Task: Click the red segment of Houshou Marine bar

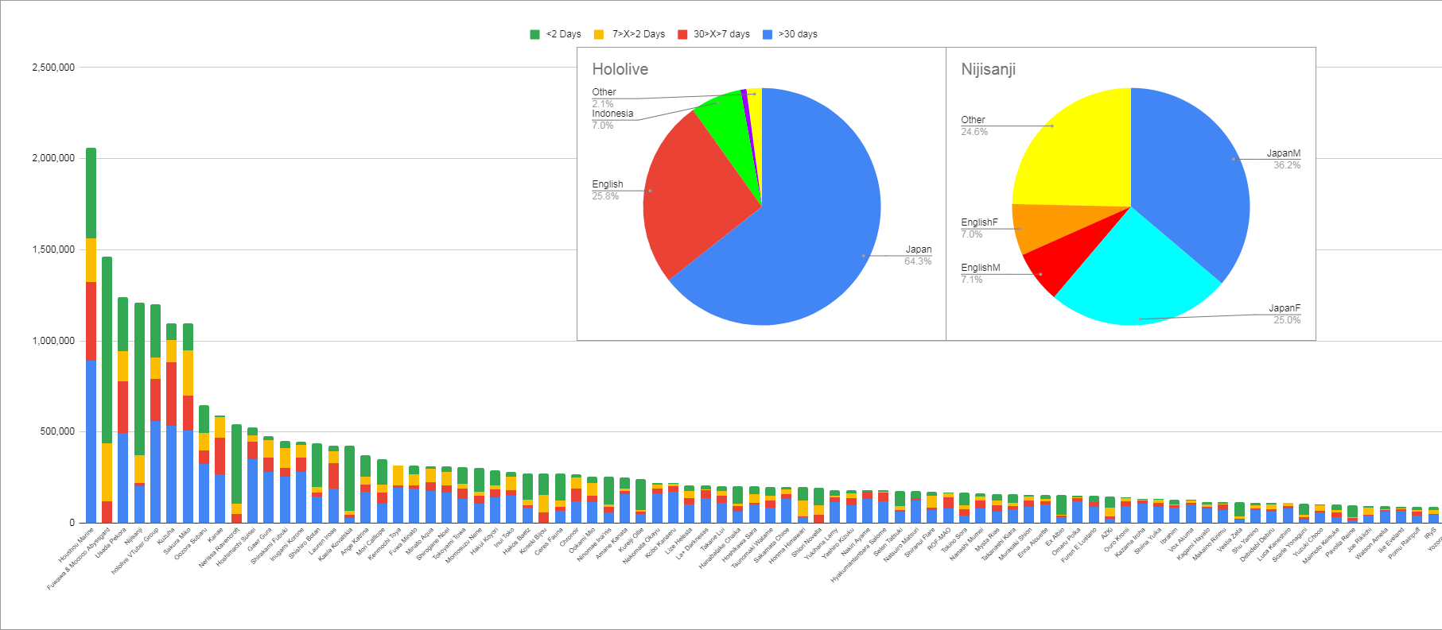Action: pyautogui.click(x=91, y=321)
